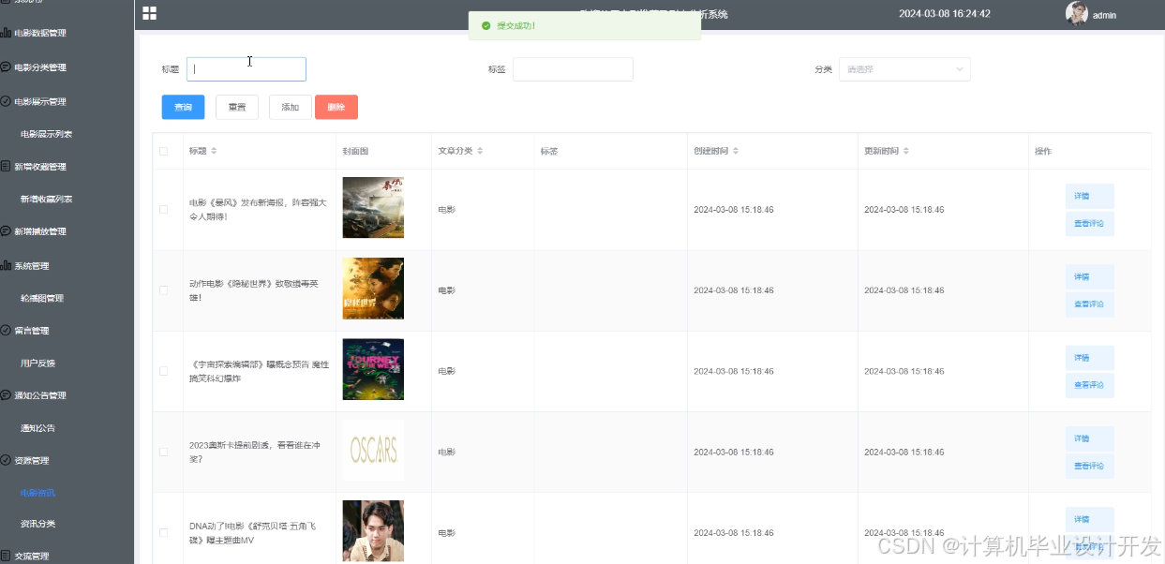Focus the 标签 search input field

tap(573, 69)
